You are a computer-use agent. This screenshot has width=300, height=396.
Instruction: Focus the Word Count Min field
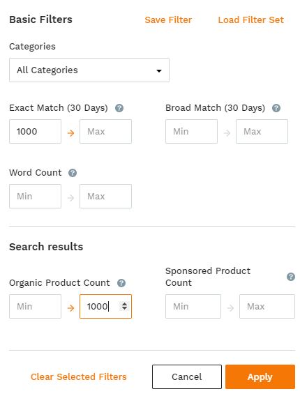pos(35,197)
